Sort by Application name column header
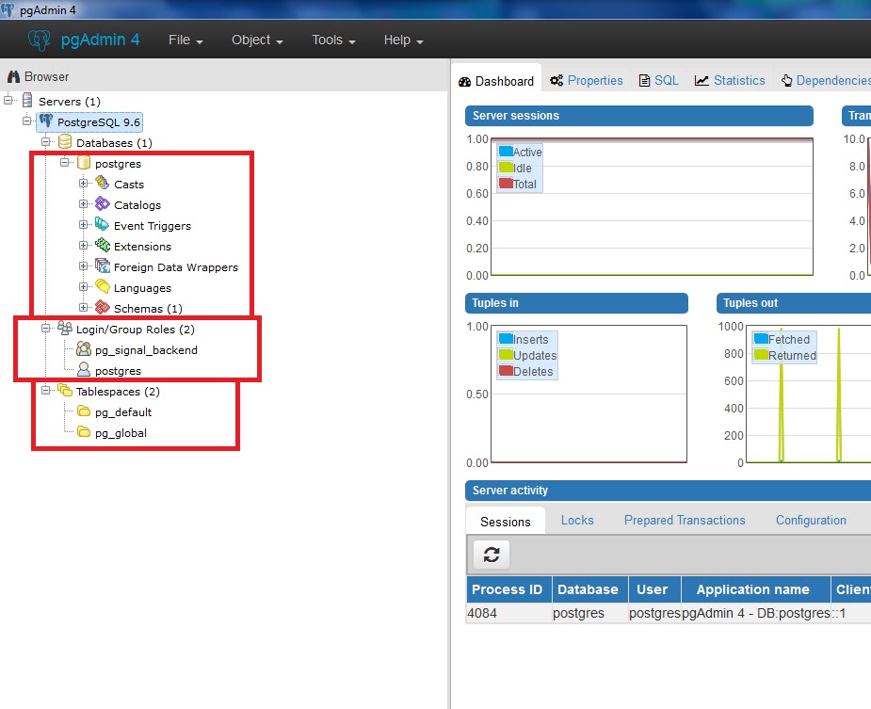 (755, 589)
